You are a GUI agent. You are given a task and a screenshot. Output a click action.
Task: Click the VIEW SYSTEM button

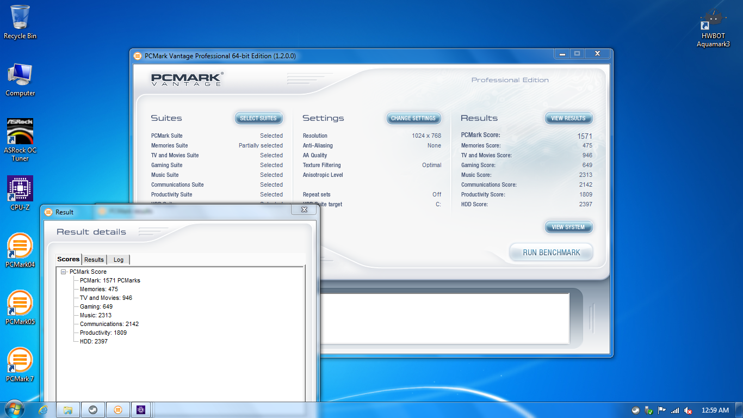568,227
